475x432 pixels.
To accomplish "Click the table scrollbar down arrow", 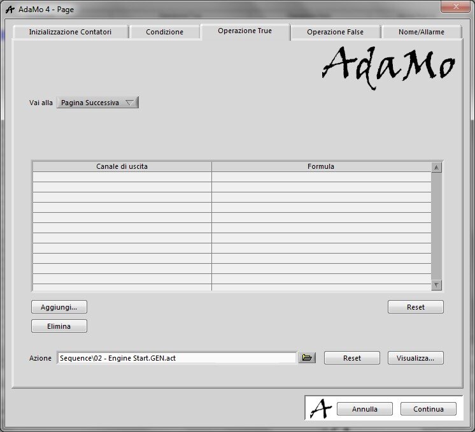I will tap(436, 285).
